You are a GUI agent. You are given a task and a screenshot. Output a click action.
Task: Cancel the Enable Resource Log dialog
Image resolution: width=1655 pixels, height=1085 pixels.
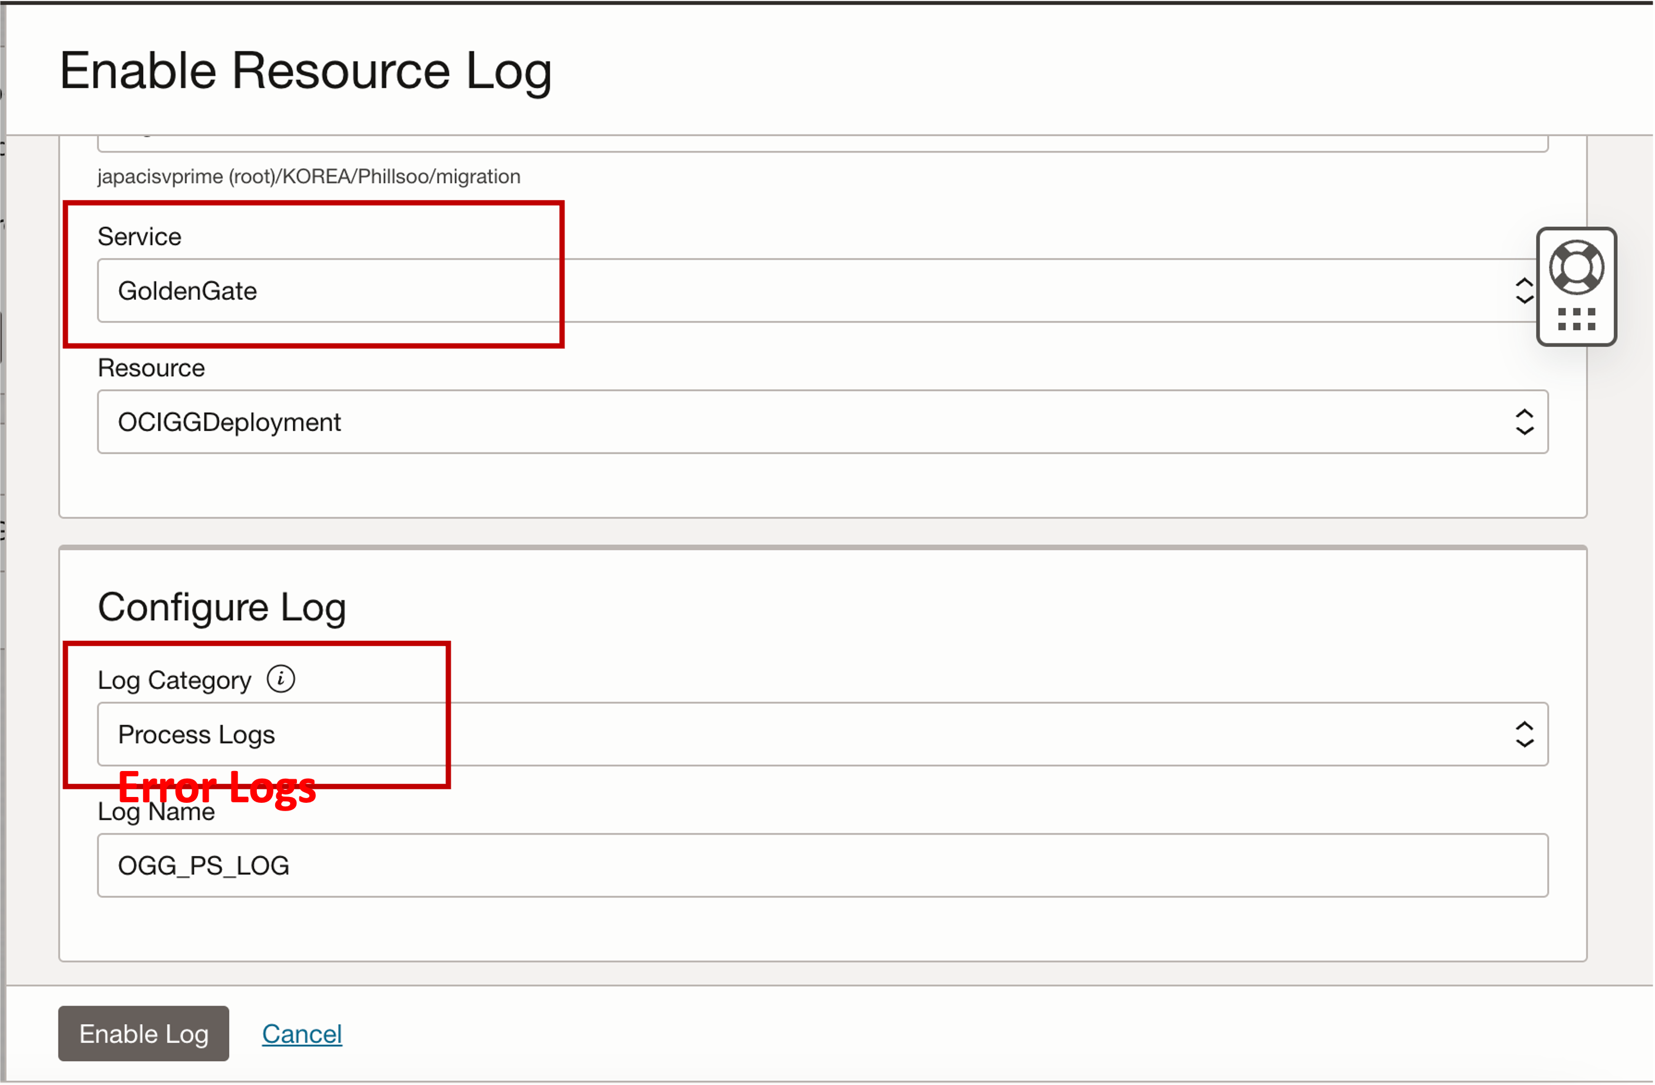tap(302, 1034)
